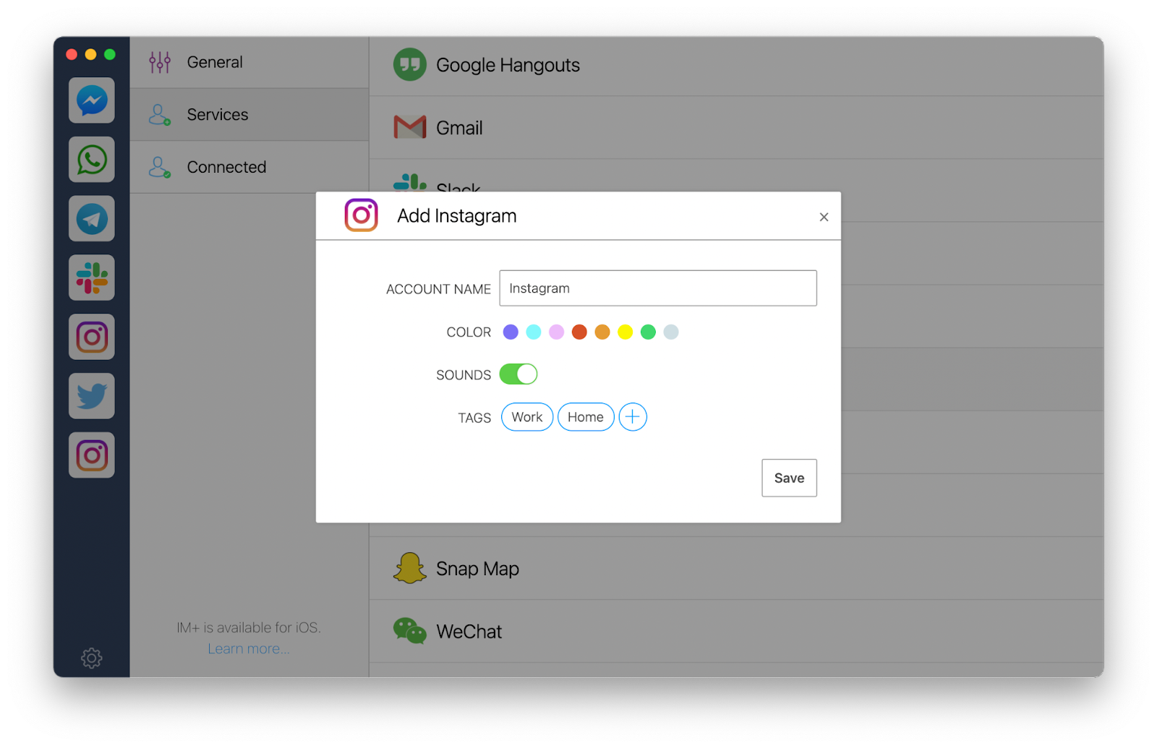The image size is (1157, 748).
Task: Pick the red color swatch
Action: click(579, 332)
